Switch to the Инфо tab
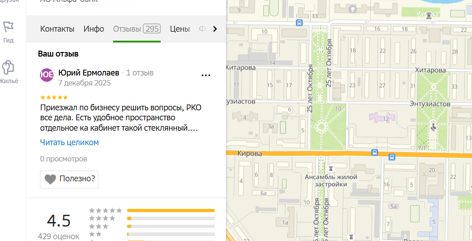Viewport: 472px width, 241px height. [x=94, y=29]
